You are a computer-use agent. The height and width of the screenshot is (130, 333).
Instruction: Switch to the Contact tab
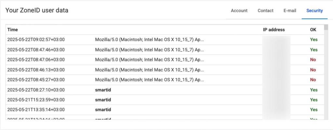click(265, 10)
